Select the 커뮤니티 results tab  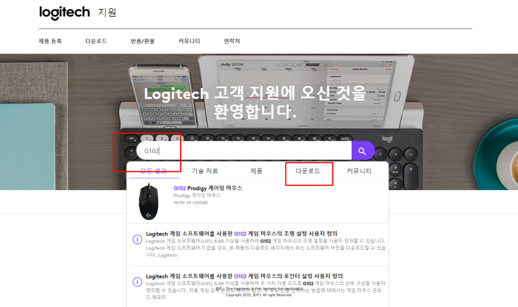[359, 171]
